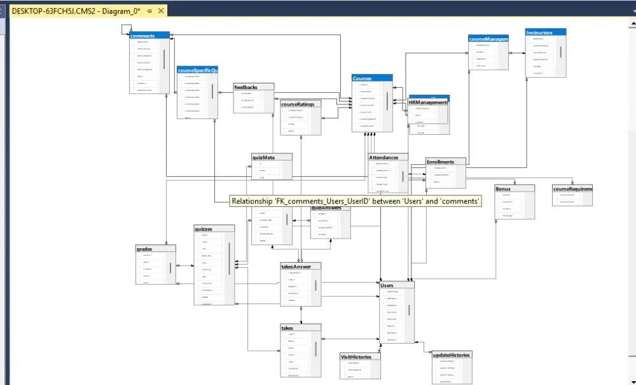The width and height of the screenshot is (636, 385).
Task: Click the scroll-up arrow of the right scrollbar
Action: (632, 23)
